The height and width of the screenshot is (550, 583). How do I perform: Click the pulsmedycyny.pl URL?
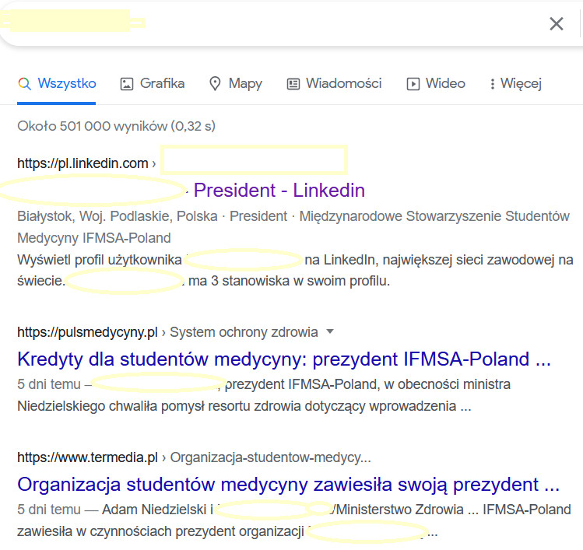coord(87,333)
